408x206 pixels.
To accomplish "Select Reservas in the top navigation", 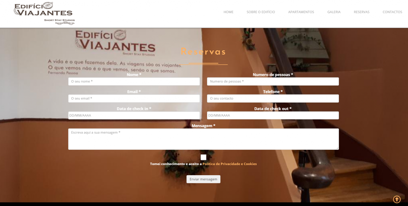I will coord(361,12).
